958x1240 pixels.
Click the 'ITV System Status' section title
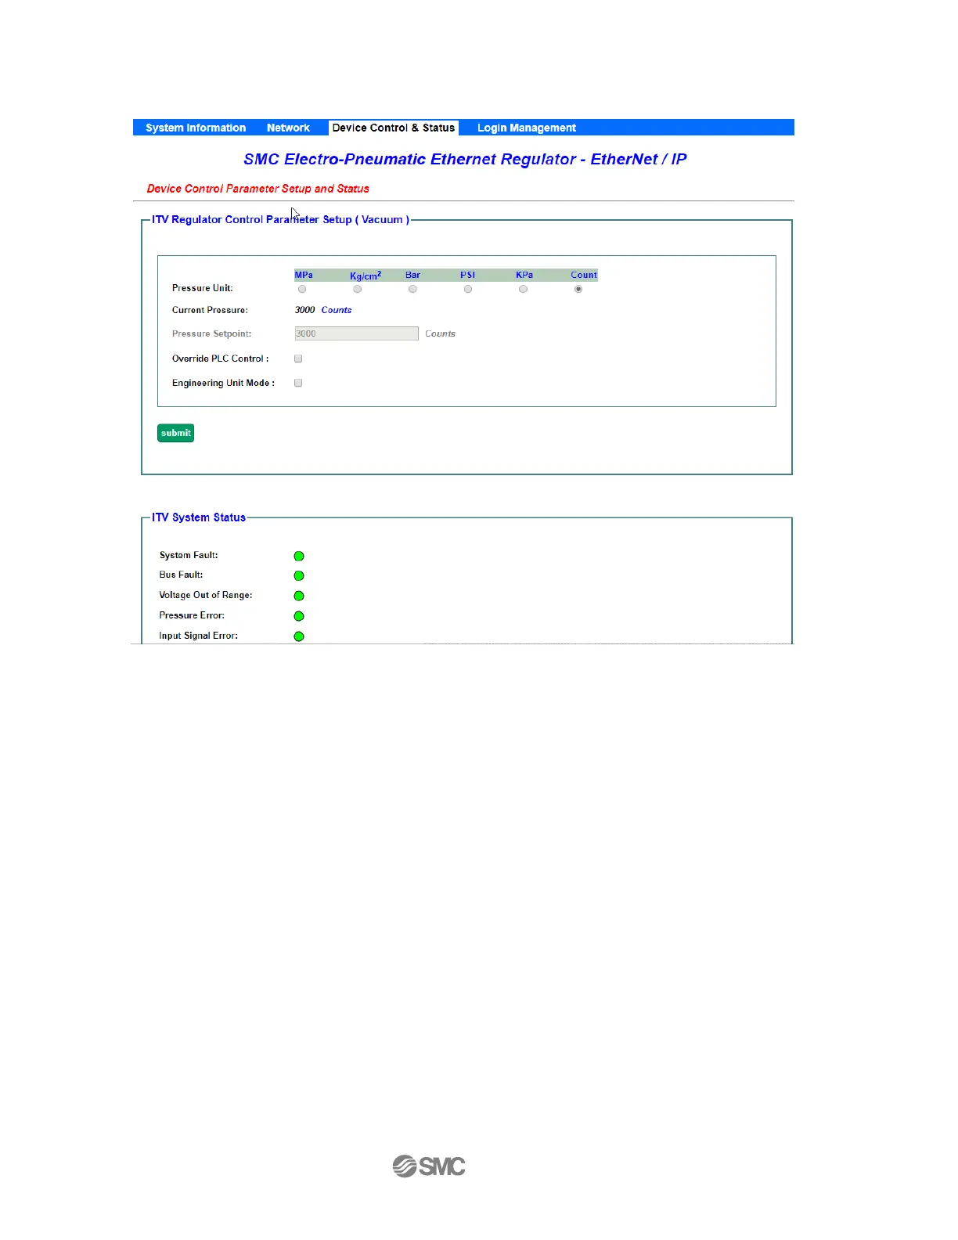point(199,517)
